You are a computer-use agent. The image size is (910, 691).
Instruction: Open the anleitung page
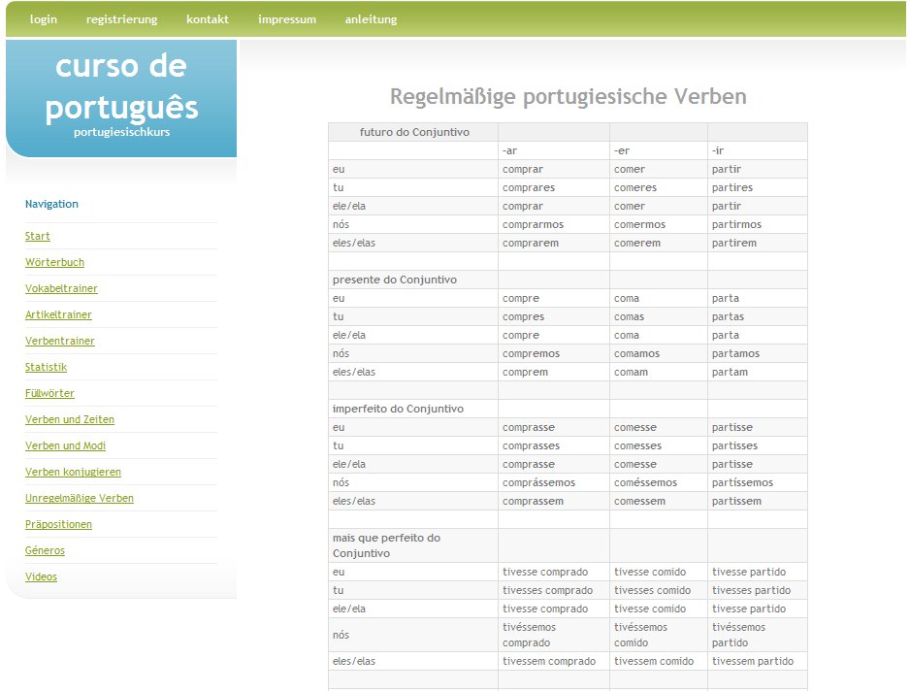(x=371, y=19)
